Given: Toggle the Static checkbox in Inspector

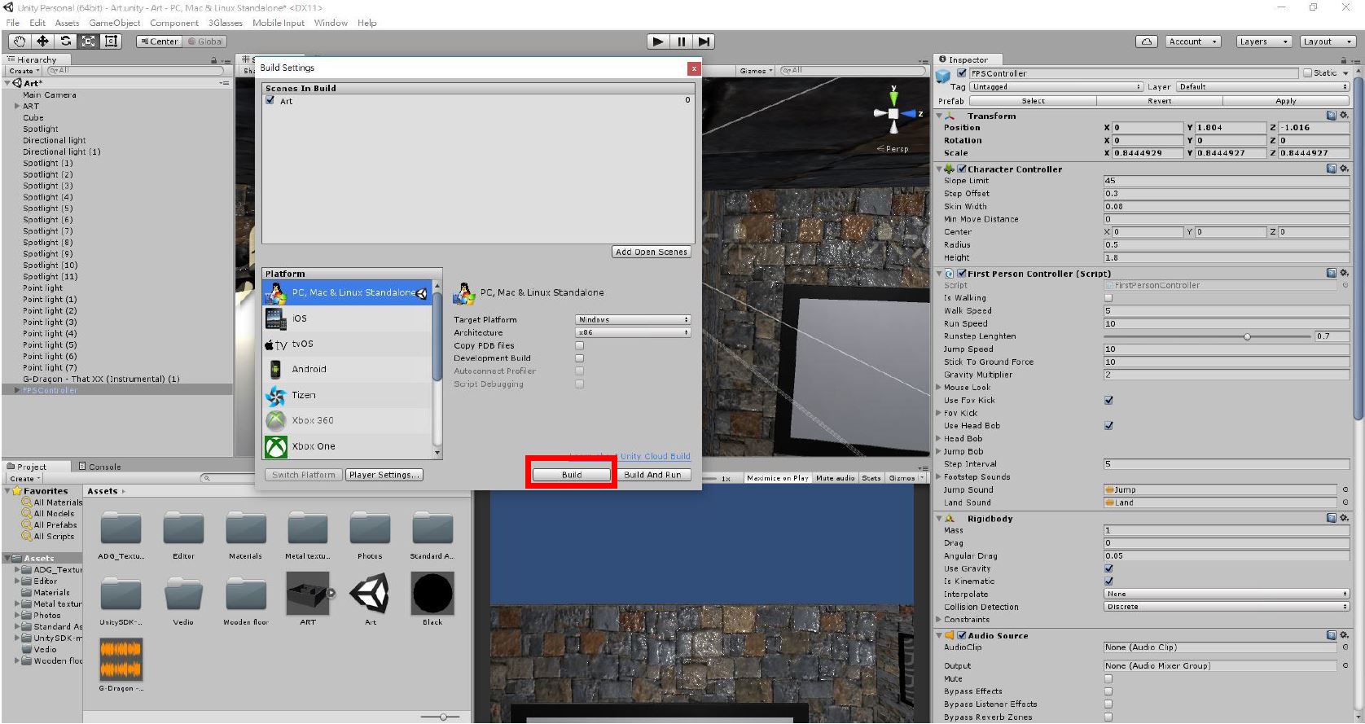Looking at the screenshot, I should 1308,73.
